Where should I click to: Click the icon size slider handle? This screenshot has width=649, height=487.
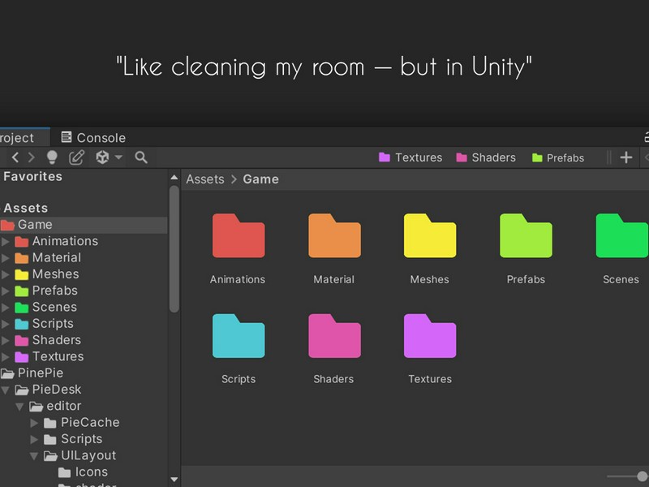(x=643, y=476)
